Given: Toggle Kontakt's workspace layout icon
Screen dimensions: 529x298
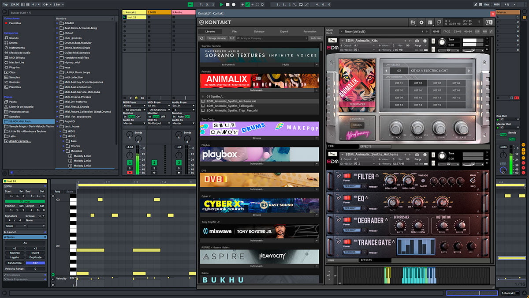Looking at the screenshot, I should 430,22.
